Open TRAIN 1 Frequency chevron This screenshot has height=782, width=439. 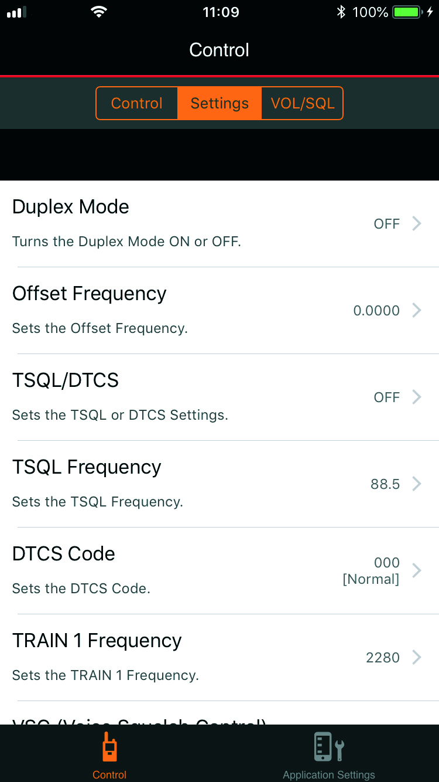(417, 657)
